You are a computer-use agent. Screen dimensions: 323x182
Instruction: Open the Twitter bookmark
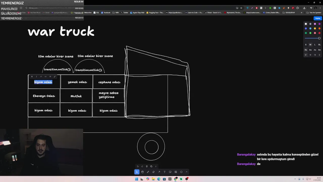(x=124, y=13)
